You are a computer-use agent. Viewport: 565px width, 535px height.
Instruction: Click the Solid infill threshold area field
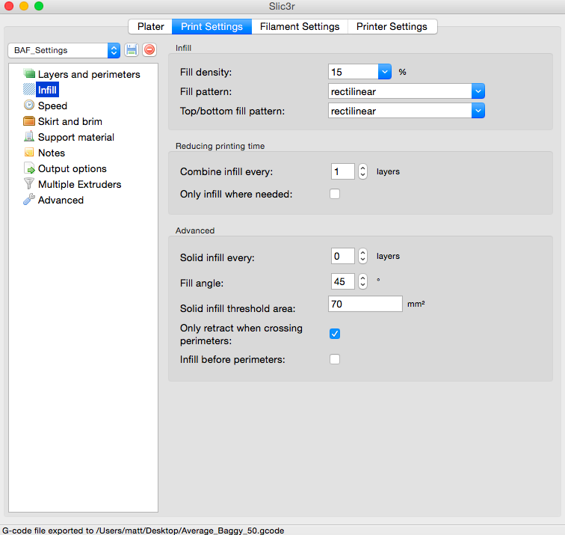click(x=365, y=305)
